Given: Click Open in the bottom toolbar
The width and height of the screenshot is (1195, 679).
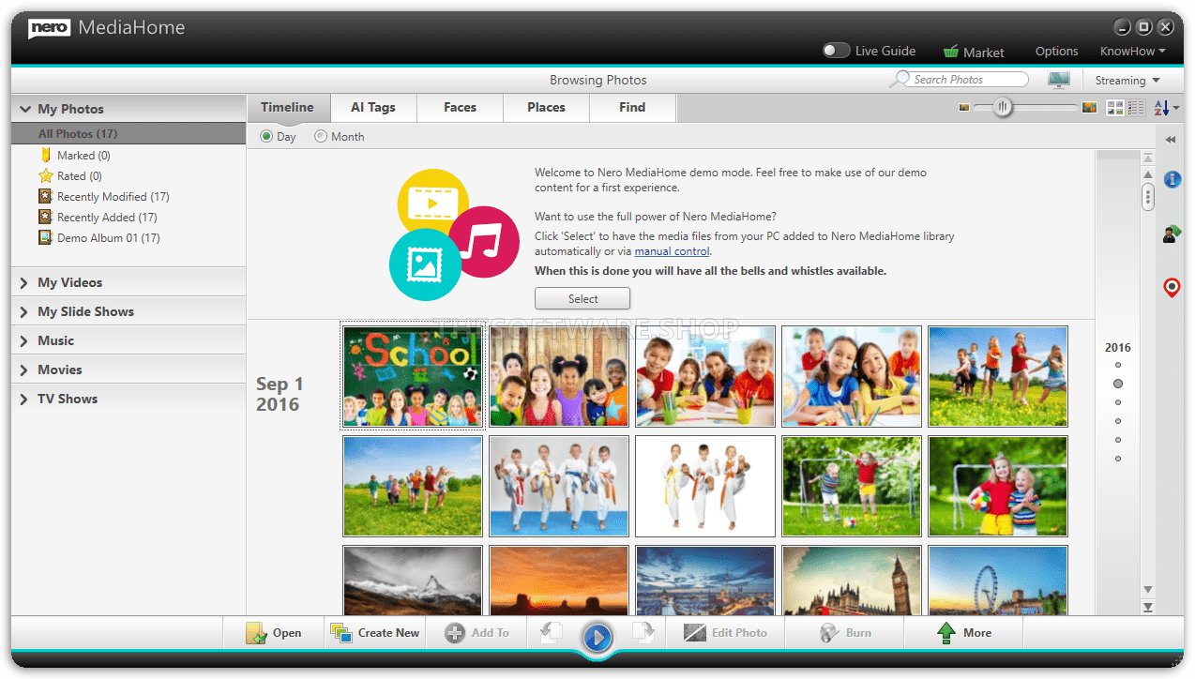Looking at the screenshot, I should (274, 633).
